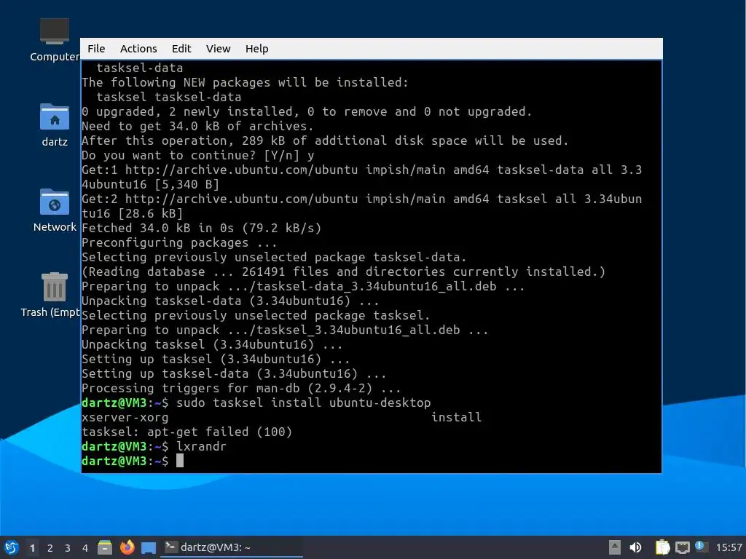This screenshot has width=746, height=559.
Task: Click 'Need to get 34.0 kB of archives.' line
Action: pos(197,126)
